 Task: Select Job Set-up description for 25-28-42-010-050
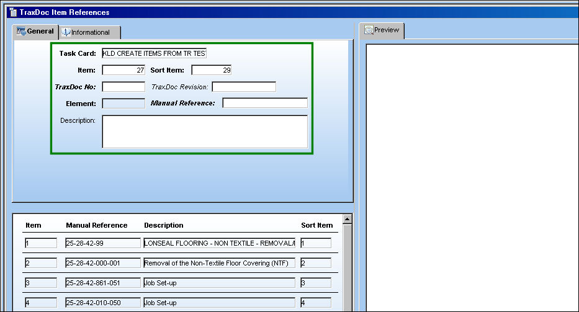coord(219,303)
